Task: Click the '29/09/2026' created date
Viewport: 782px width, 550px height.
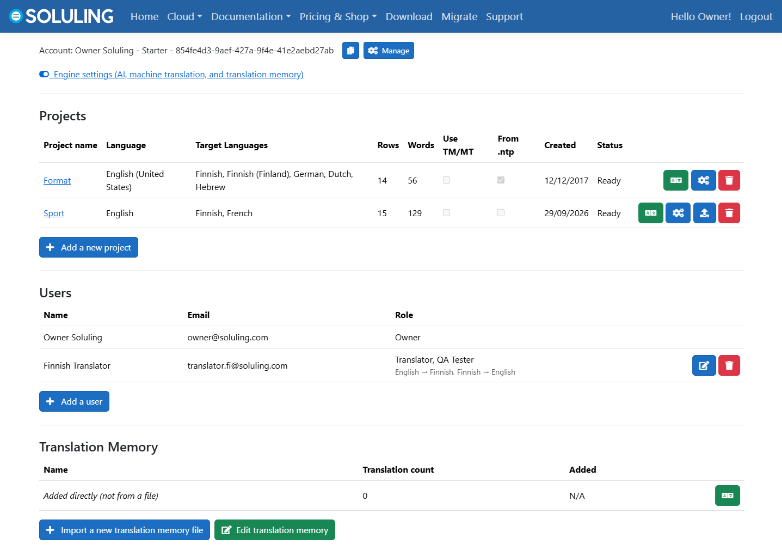Action: [x=566, y=213]
